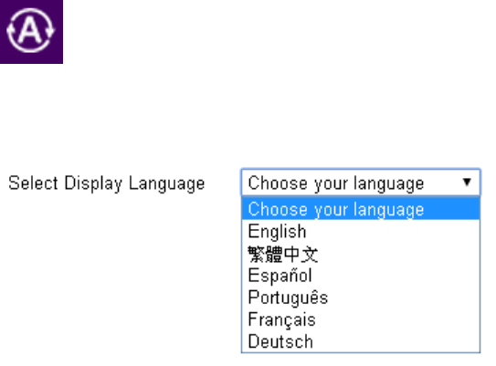Image resolution: width=496 pixels, height=366 pixels.
Task: Select Português from the dropdown list
Action: tap(361, 298)
